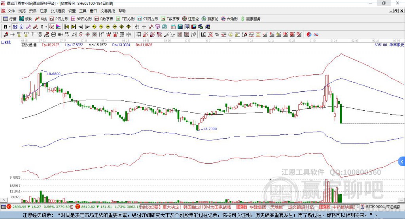Viewport: 405px width, 219px height.
Task: Open the T数字表 number table
Action: pyautogui.click(x=170, y=19)
